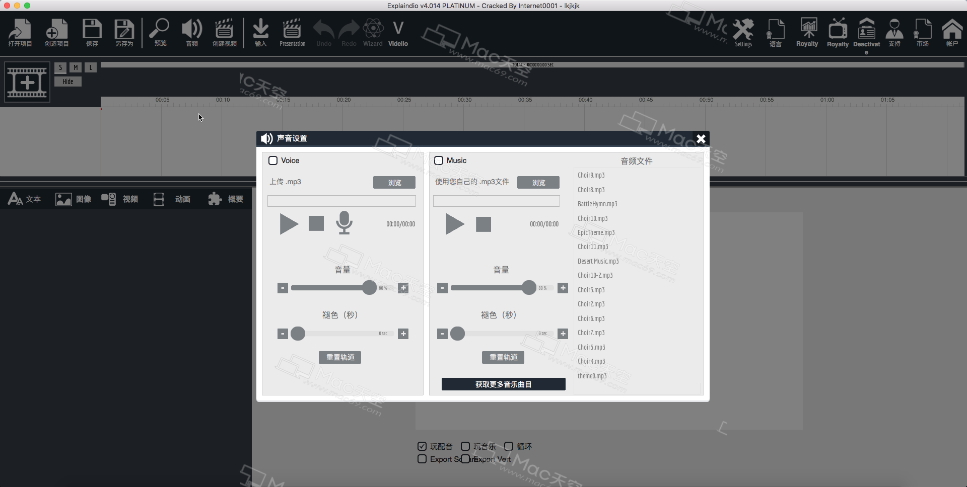
Task: Play the Music track
Action: 455,224
